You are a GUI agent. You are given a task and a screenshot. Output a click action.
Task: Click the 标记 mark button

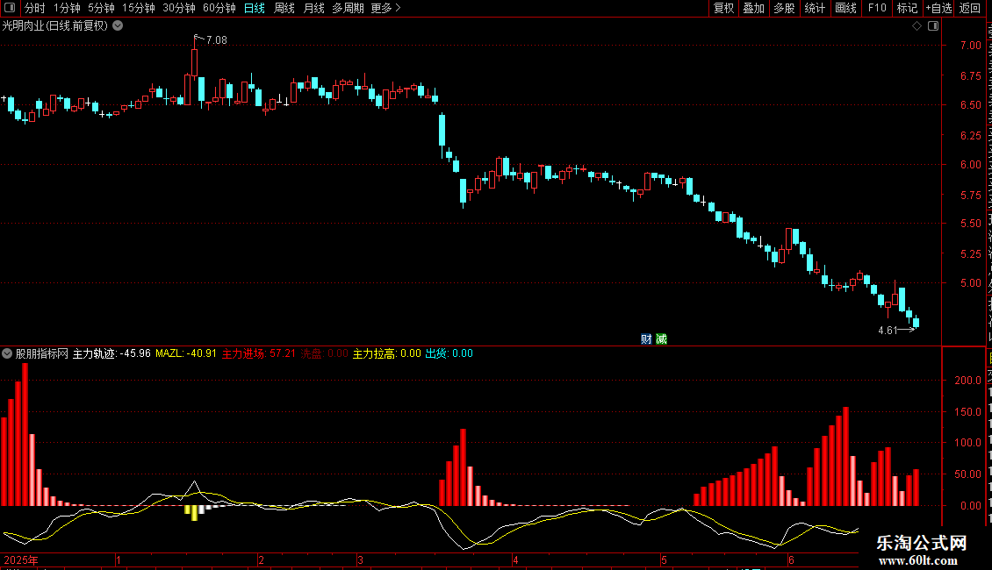(907, 8)
